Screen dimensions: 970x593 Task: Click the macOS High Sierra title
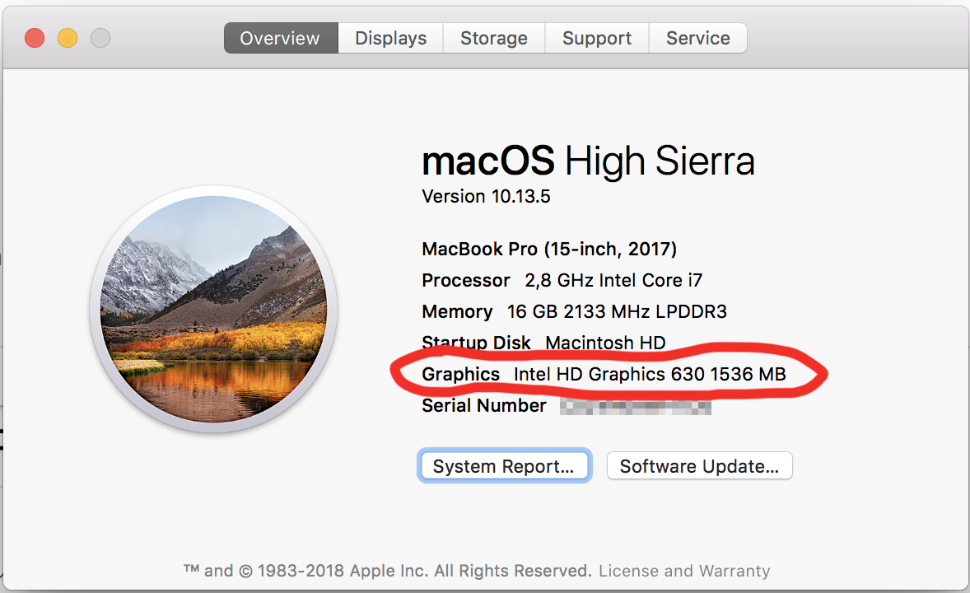[588, 161]
